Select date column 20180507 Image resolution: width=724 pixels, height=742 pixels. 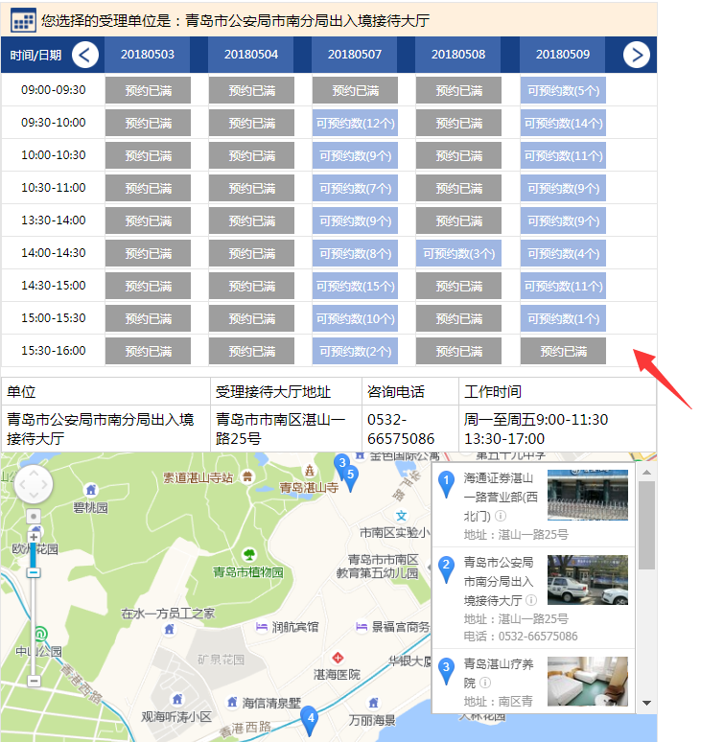coord(355,55)
